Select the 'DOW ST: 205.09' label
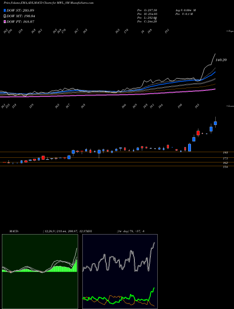This screenshot has width=234, height=309. click(20, 10)
